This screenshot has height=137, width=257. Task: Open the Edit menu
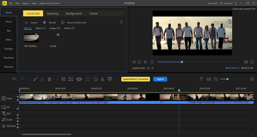pyautogui.click(x=18, y=3)
